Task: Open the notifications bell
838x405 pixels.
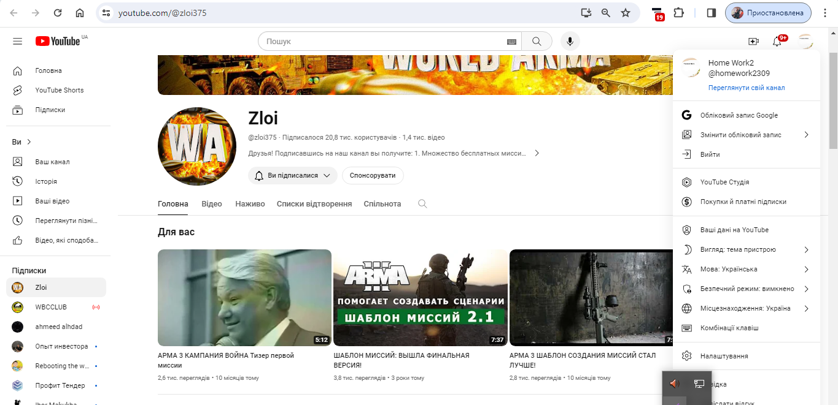Action: (777, 41)
